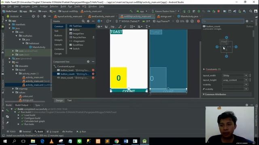This screenshot has width=259, height=145.
Task: Expand the Constraints section
Action: [x=204, y=69]
